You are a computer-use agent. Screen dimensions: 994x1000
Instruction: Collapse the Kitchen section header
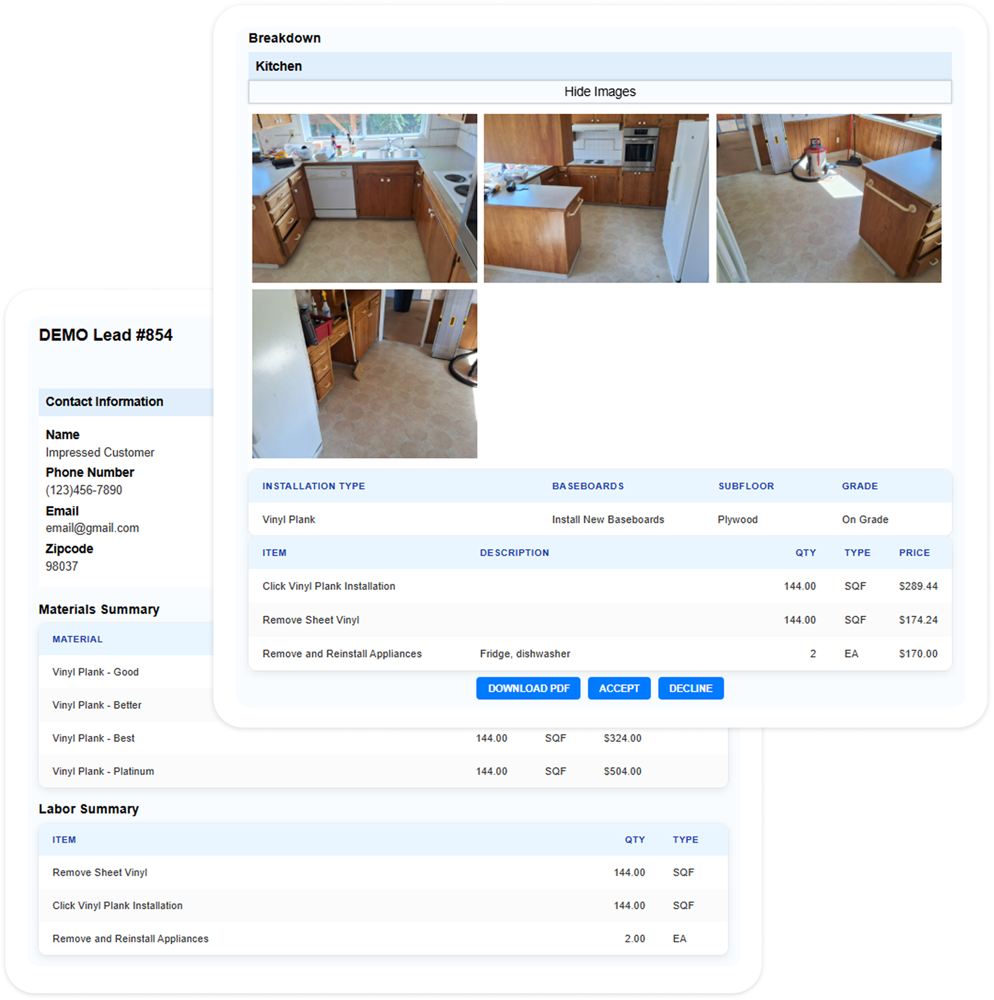[x=279, y=66]
